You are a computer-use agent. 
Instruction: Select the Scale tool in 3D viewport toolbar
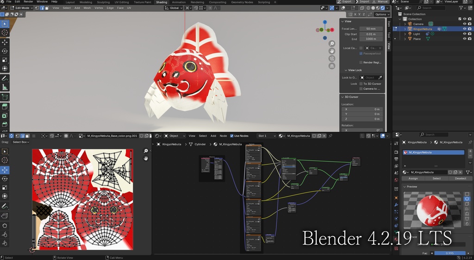pyautogui.click(x=5, y=60)
